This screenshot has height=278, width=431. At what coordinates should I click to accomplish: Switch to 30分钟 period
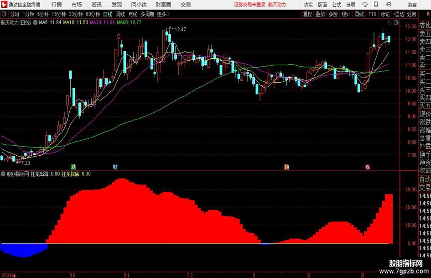pos(76,14)
